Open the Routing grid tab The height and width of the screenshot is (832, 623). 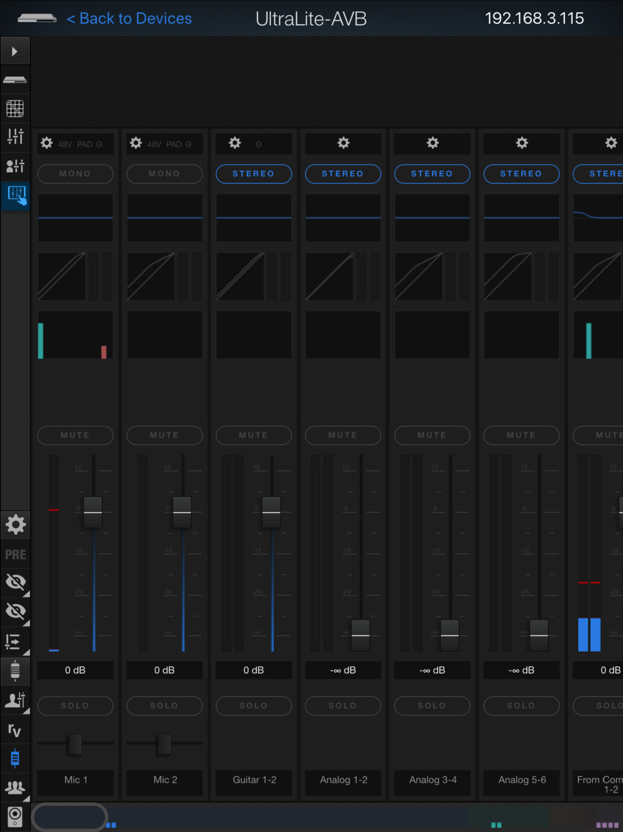click(x=15, y=109)
